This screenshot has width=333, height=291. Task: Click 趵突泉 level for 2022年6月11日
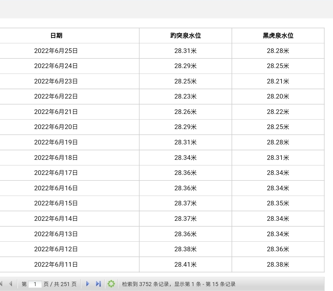(185, 265)
